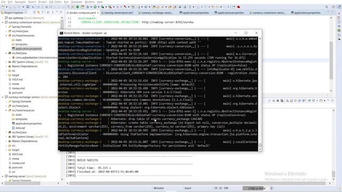Maximize the Console view panel

pyautogui.click(x=332, y=101)
